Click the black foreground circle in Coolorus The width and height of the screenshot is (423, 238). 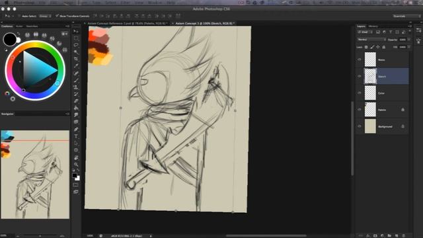click(x=10, y=40)
